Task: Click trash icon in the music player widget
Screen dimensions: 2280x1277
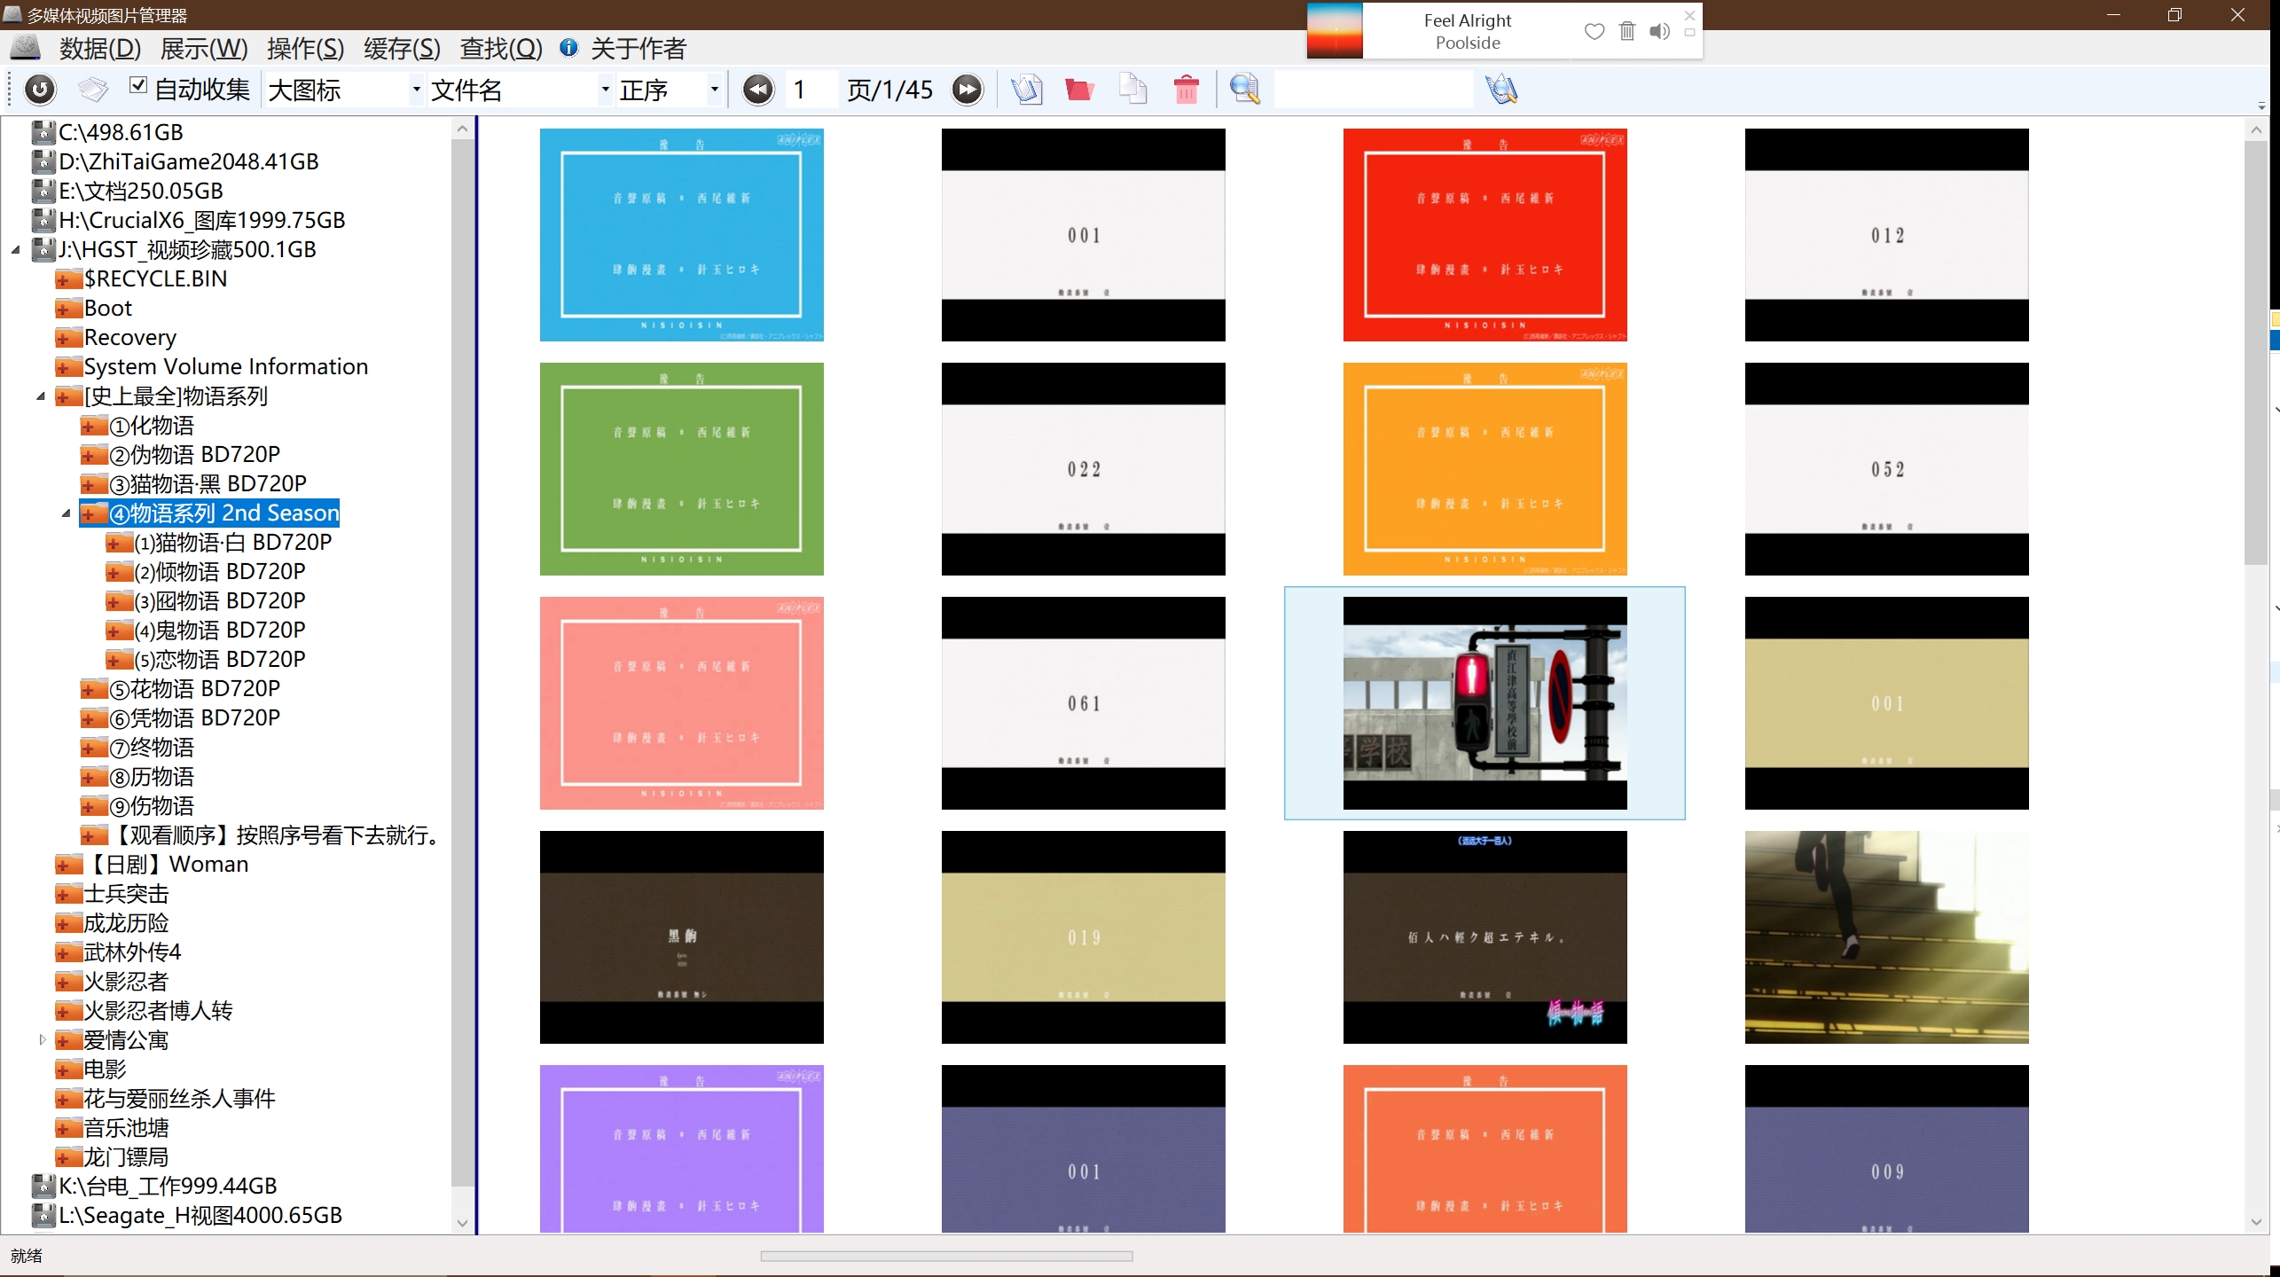Action: (1626, 31)
